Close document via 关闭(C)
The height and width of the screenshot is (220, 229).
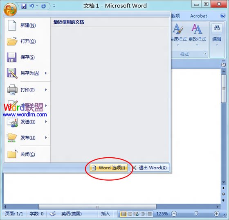point(27,154)
